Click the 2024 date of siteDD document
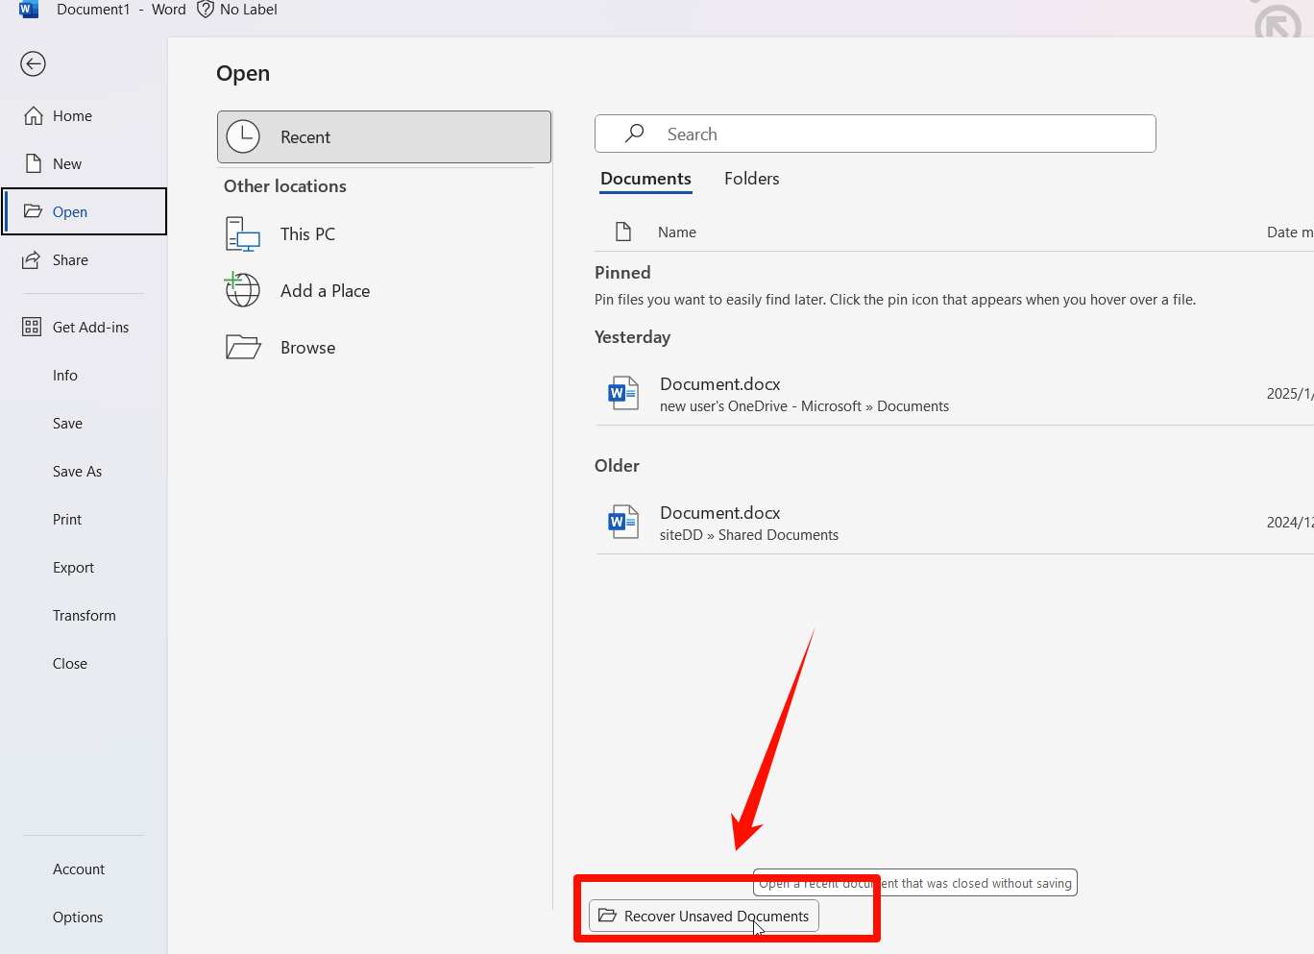The height and width of the screenshot is (954, 1314). [1289, 523]
